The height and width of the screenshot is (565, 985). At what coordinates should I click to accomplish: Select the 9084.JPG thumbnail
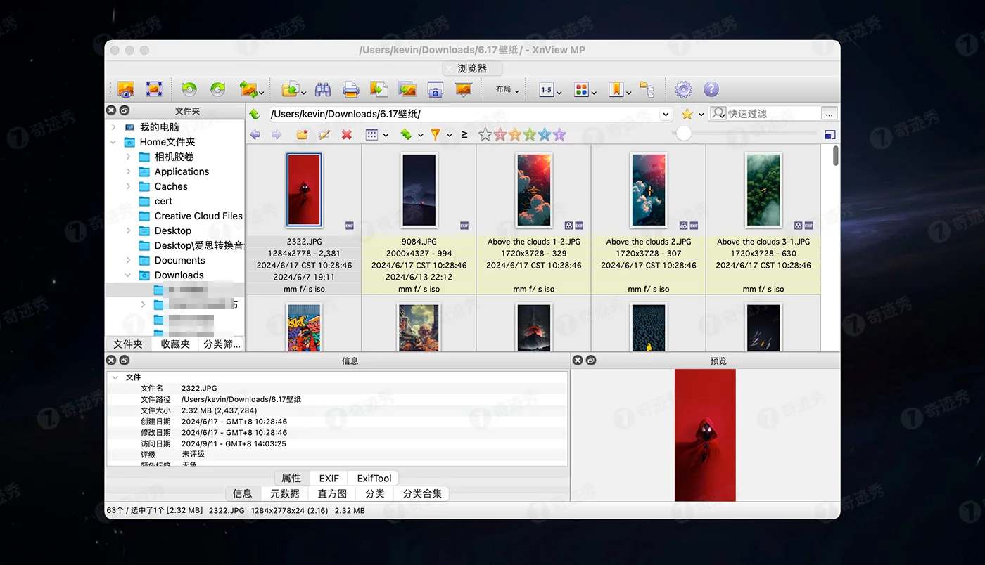(419, 190)
